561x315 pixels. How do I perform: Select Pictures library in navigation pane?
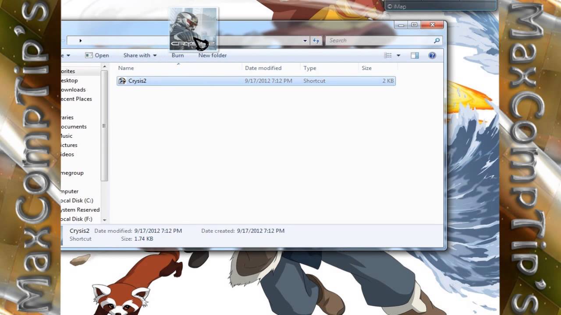point(69,145)
